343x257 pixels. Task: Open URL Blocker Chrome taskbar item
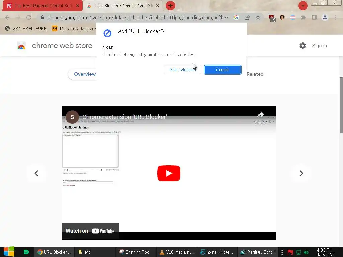click(x=54, y=252)
